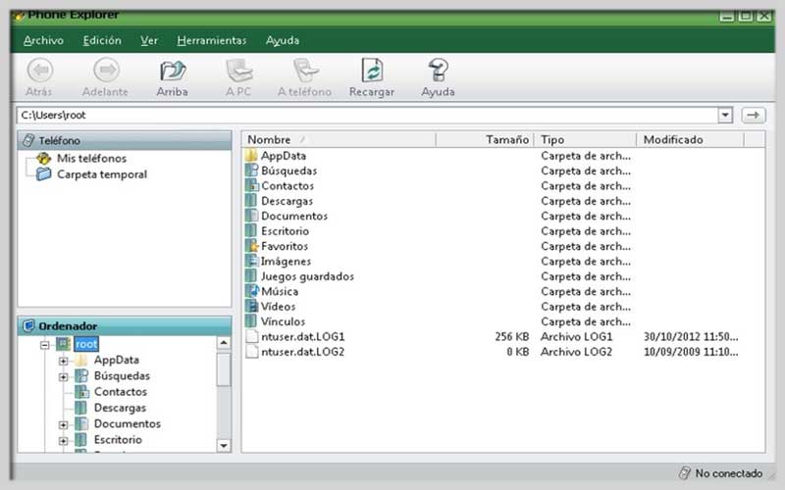Reload the view with Recargar icon
This screenshot has width=785, height=490.
(372, 71)
